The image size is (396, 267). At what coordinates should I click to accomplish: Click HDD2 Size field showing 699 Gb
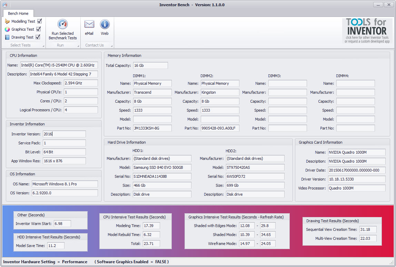coord(255,185)
